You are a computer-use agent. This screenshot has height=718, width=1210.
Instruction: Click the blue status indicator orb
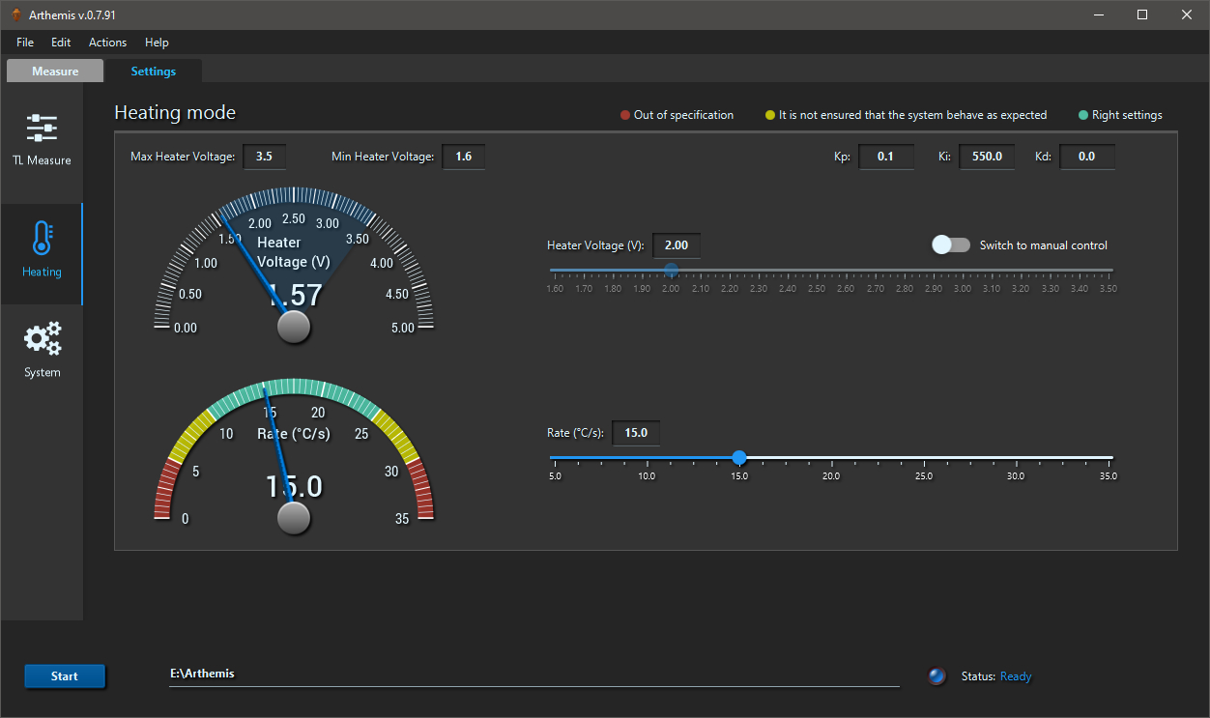point(936,676)
